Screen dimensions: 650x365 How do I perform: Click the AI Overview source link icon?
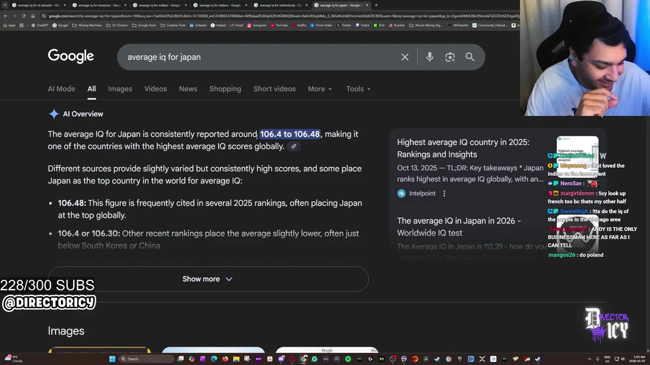pyautogui.click(x=294, y=147)
